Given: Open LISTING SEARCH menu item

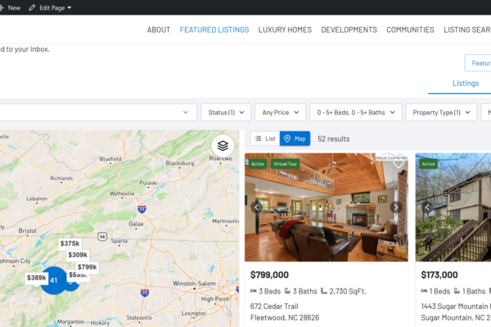Looking at the screenshot, I should 467,29.
